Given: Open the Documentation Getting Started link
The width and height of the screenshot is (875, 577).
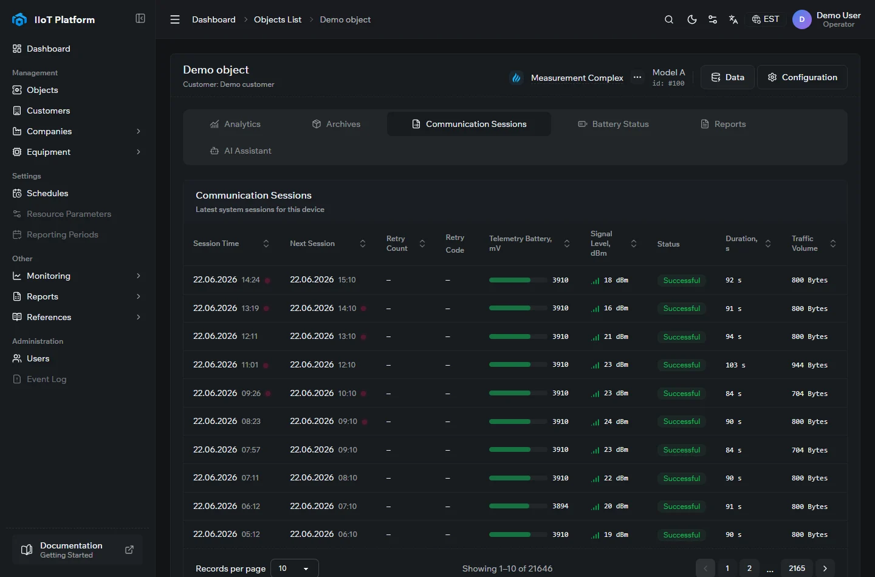Looking at the screenshot, I should [x=77, y=550].
